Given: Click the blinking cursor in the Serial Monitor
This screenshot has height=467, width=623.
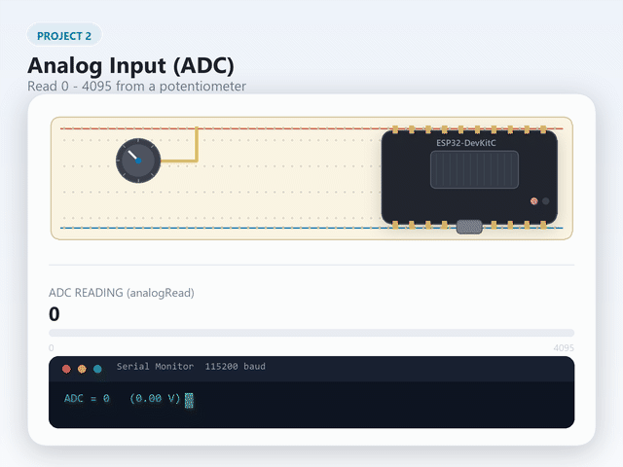Looking at the screenshot, I should tap(189, 400).
